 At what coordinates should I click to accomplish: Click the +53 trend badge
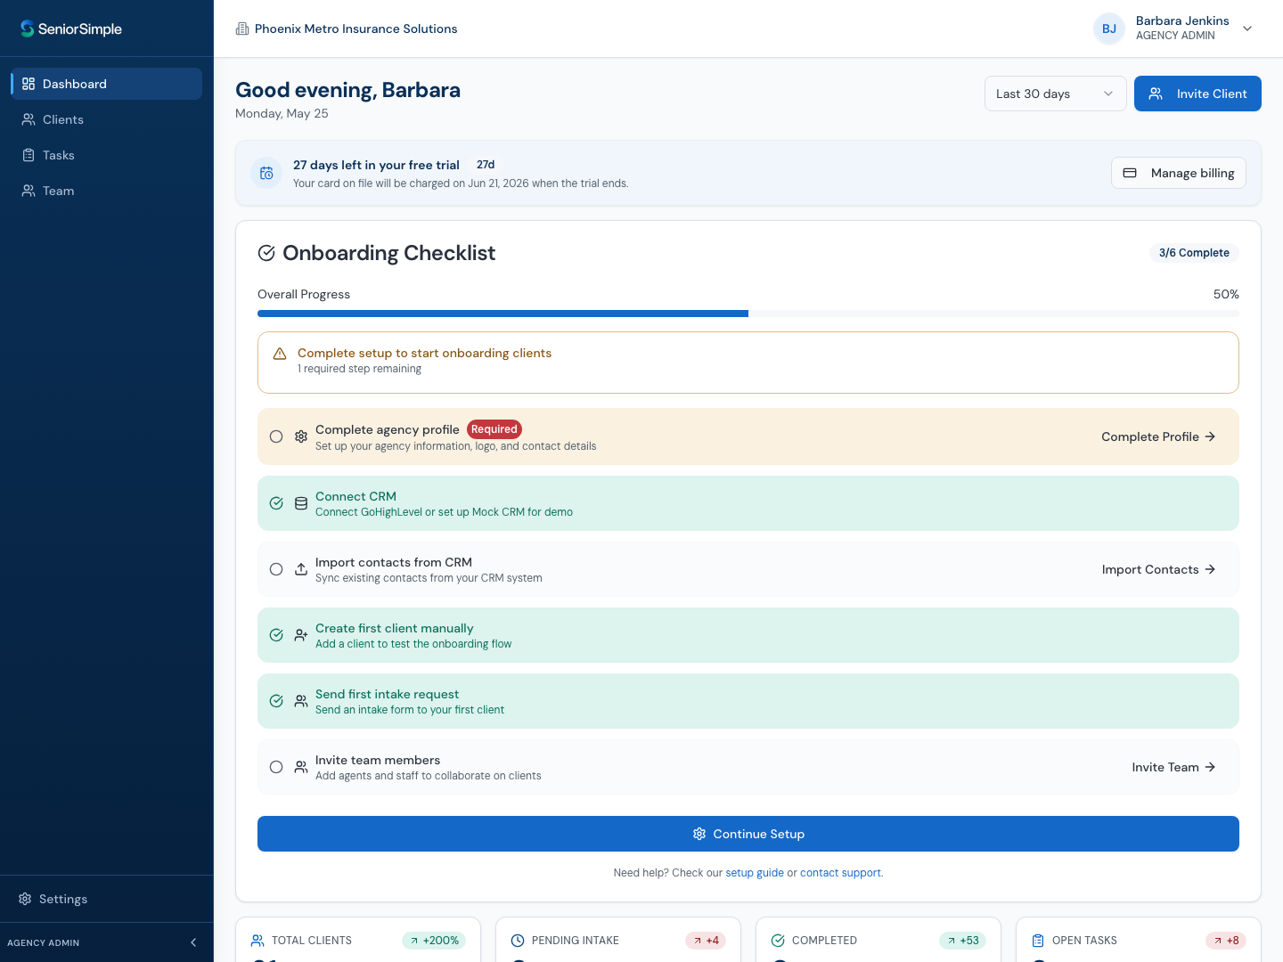coord(962,941)
